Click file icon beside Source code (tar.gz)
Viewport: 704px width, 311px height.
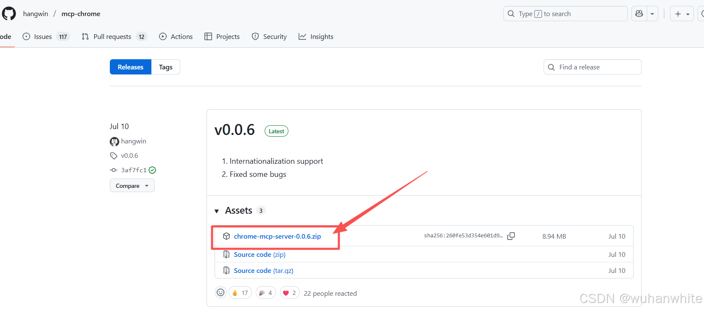tap(226, 270)
